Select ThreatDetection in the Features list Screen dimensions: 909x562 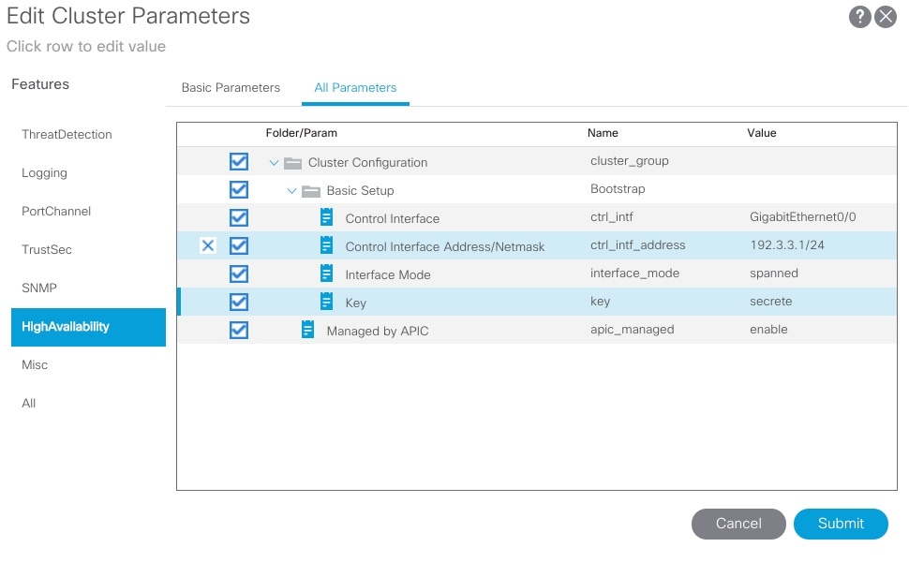tap(67, 135)
